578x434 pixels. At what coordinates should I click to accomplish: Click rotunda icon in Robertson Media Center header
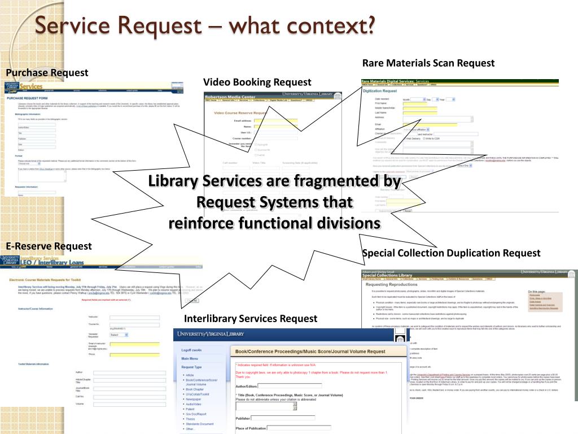click(338, 96)
